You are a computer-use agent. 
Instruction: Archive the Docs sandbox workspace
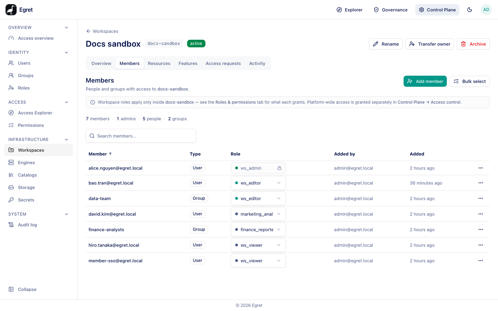(x=473, y=44)
